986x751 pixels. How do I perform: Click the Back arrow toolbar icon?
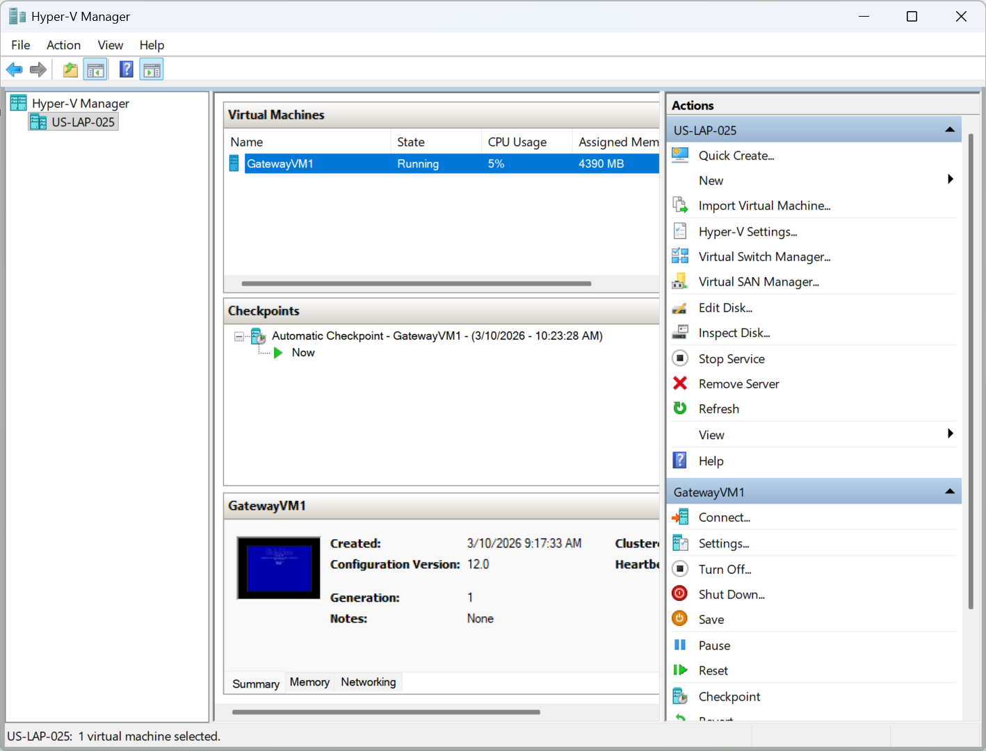click(14, 69)
